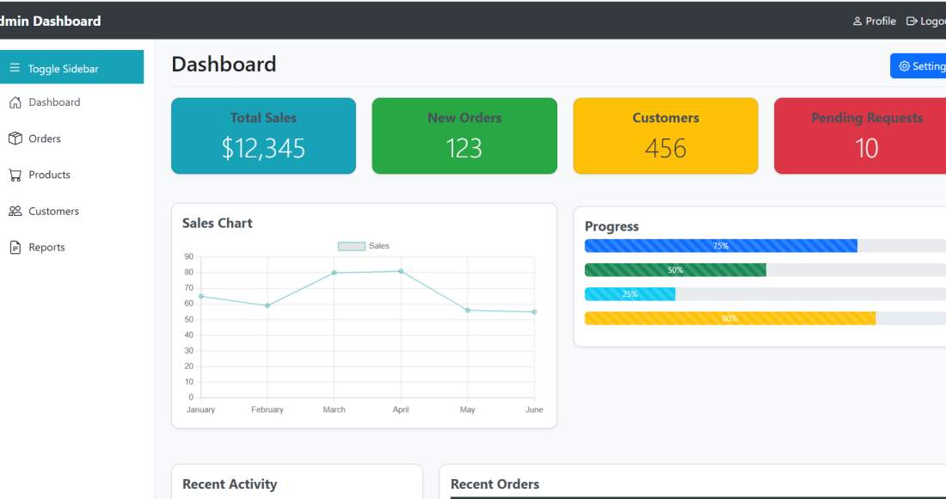
Task: Click the April data point on chart
Action: pos(401,271)
